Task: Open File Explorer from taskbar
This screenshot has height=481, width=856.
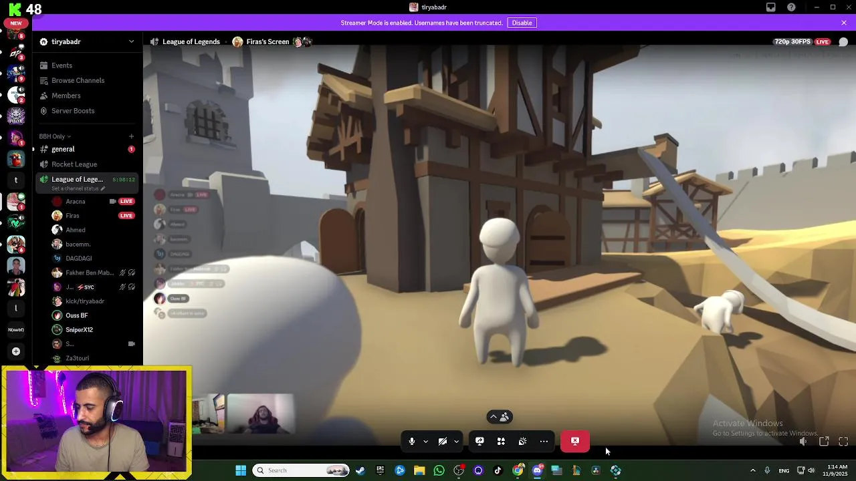Action: (x=419, y=470)
